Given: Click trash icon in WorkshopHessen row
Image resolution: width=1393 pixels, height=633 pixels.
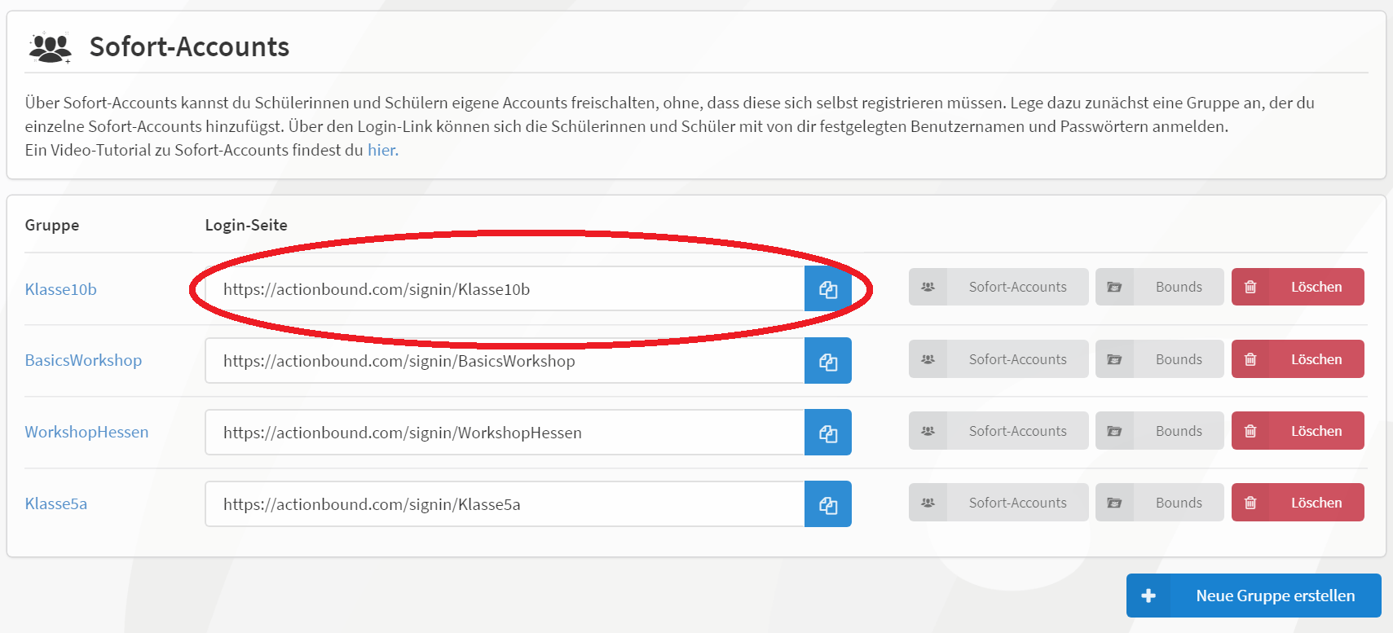Looking at the screenshot, I should tap(1250, 431).
